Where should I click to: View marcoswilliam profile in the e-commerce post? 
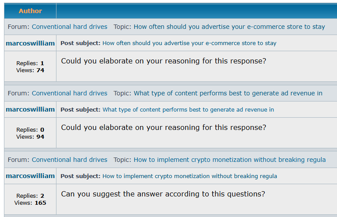tap(30, 43)
